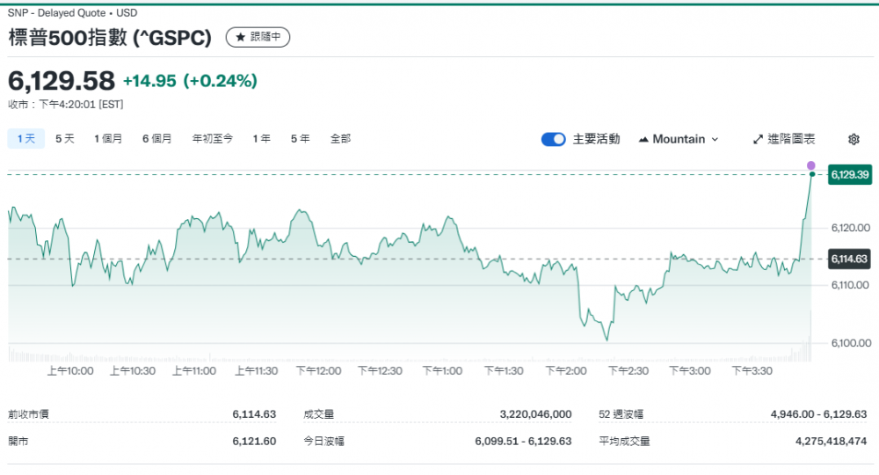Click the 跟隨中 following button

(258, 37)
